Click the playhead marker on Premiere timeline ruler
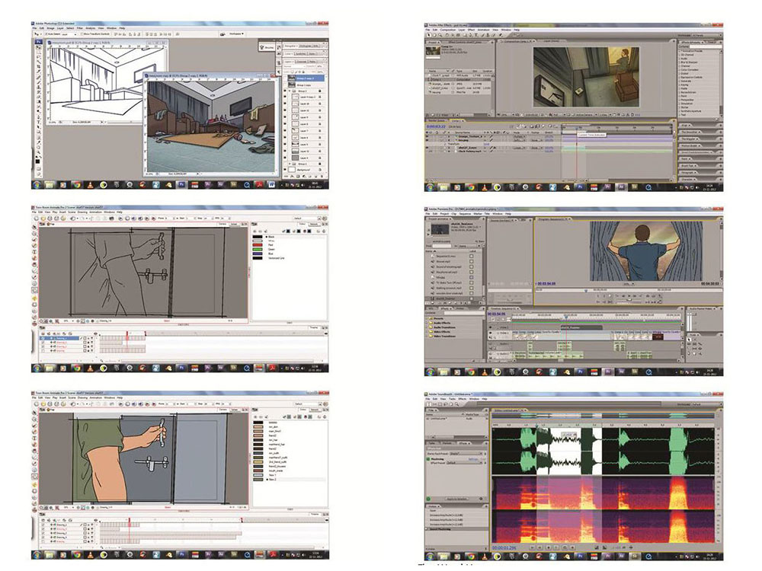This screenshot has width=762, height=571. pos(565,317)
